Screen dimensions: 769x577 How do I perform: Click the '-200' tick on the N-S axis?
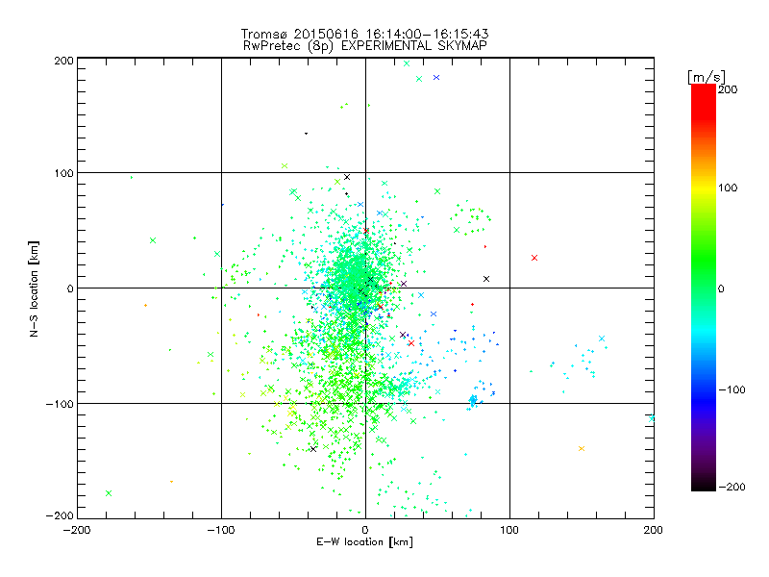[60, 515]
